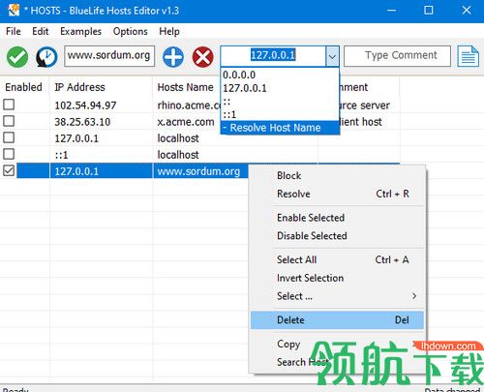The height and width of the screenshot is (392, 484).
Task: Minimize the BlueLife Hosts Editor window
Action: point(391,11)
